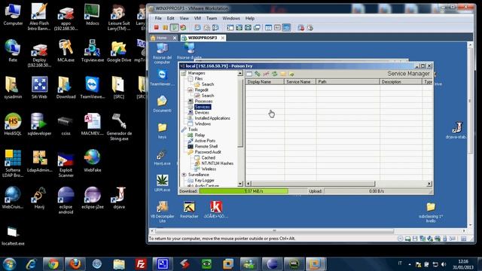This screenshot has height=271, width=482.
Task: Sort by the Description column header
Action: click(x=401, y=82)
